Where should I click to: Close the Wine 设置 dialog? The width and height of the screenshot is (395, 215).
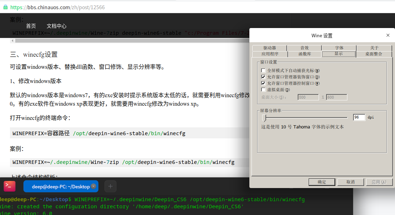[x=388, y=35]
